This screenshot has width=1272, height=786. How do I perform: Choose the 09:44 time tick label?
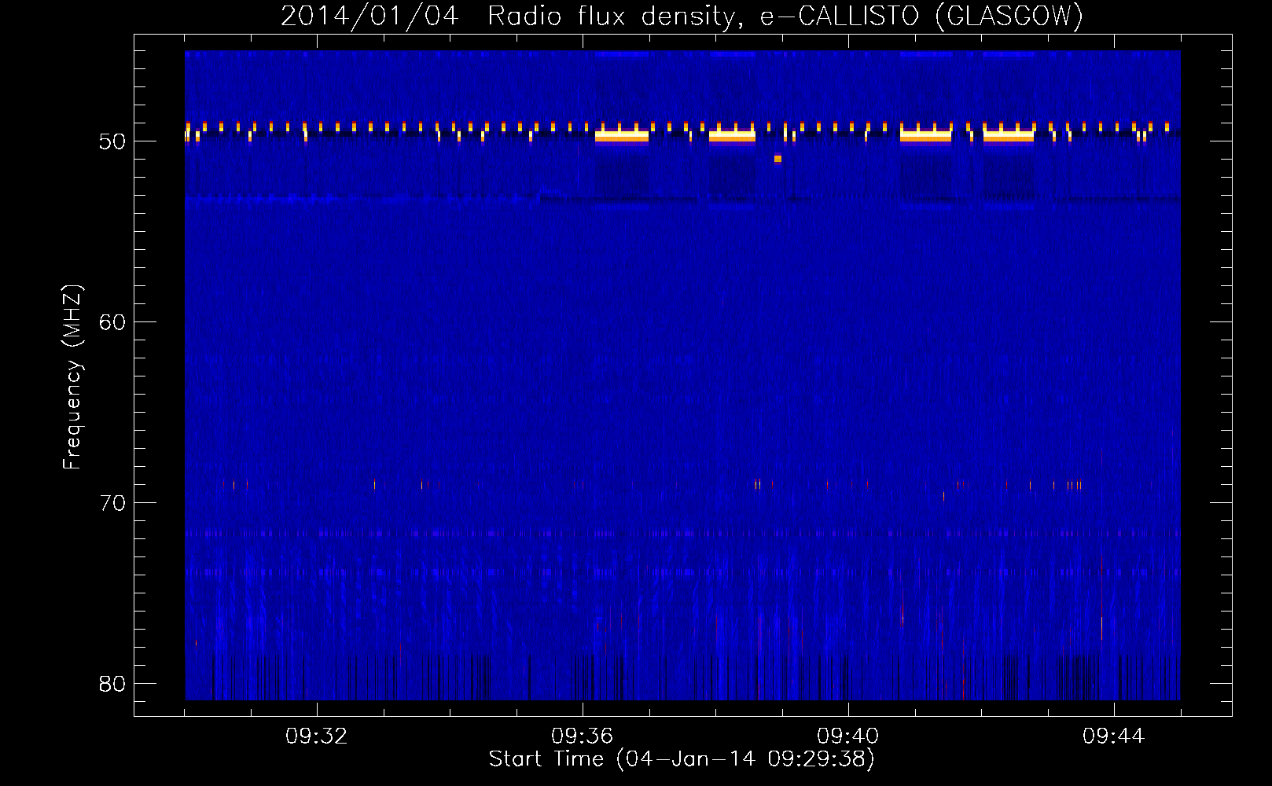point(1114,736)
